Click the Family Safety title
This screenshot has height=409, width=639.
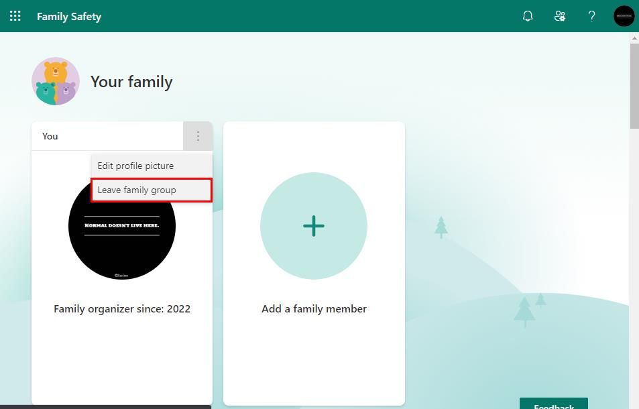click(69, 16)
